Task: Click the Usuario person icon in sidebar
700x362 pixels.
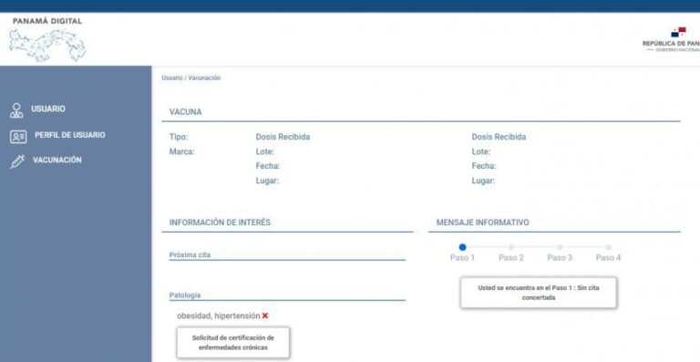Action: tap(16, 110)
